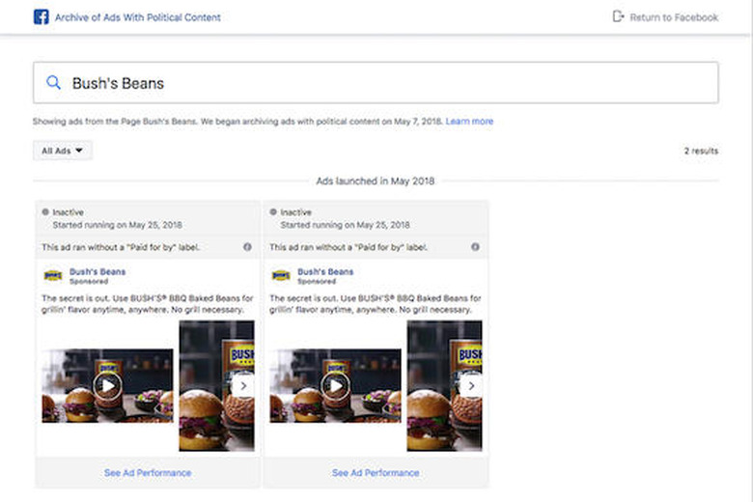Click info icon on second ad's label notice
Screen dimensions: 753x502
coord(475,247)
